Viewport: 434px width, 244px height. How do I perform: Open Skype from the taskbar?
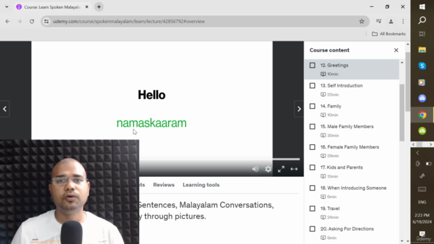[422, 66]
